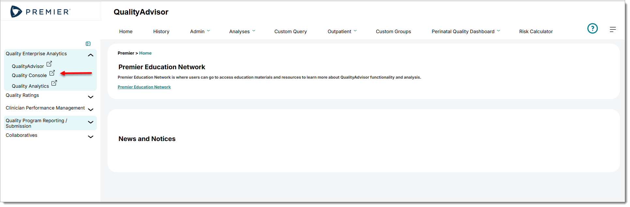The width and height of the screenshot is (630, 207).
Task: Collapse the sidebar panel icon
Action: point(88,44)
